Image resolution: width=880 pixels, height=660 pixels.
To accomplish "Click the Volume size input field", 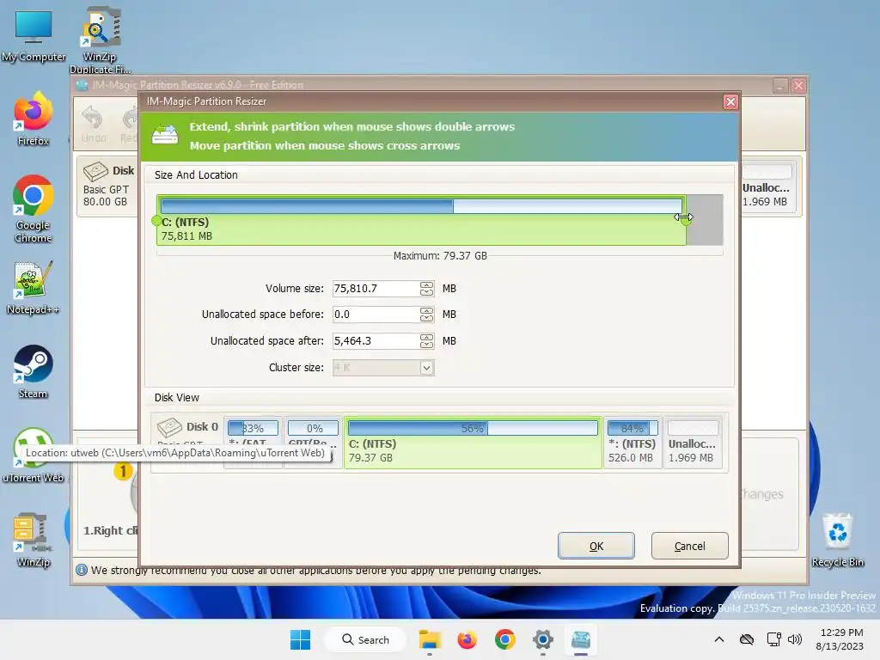I will (x=376, y=289).
